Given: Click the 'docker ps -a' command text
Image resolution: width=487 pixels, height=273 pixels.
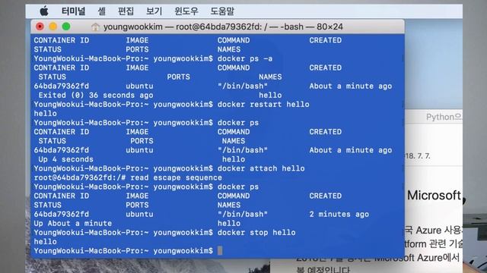Looking at the screenshot, I should pyautogui.click(x=245, y=58).
